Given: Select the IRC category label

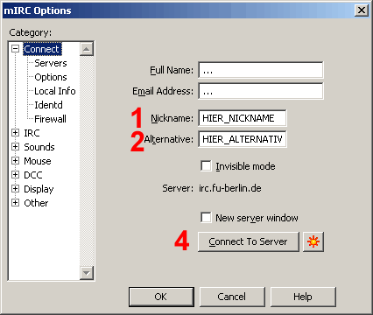Looking at the screenshot, I should coord(32,133).
